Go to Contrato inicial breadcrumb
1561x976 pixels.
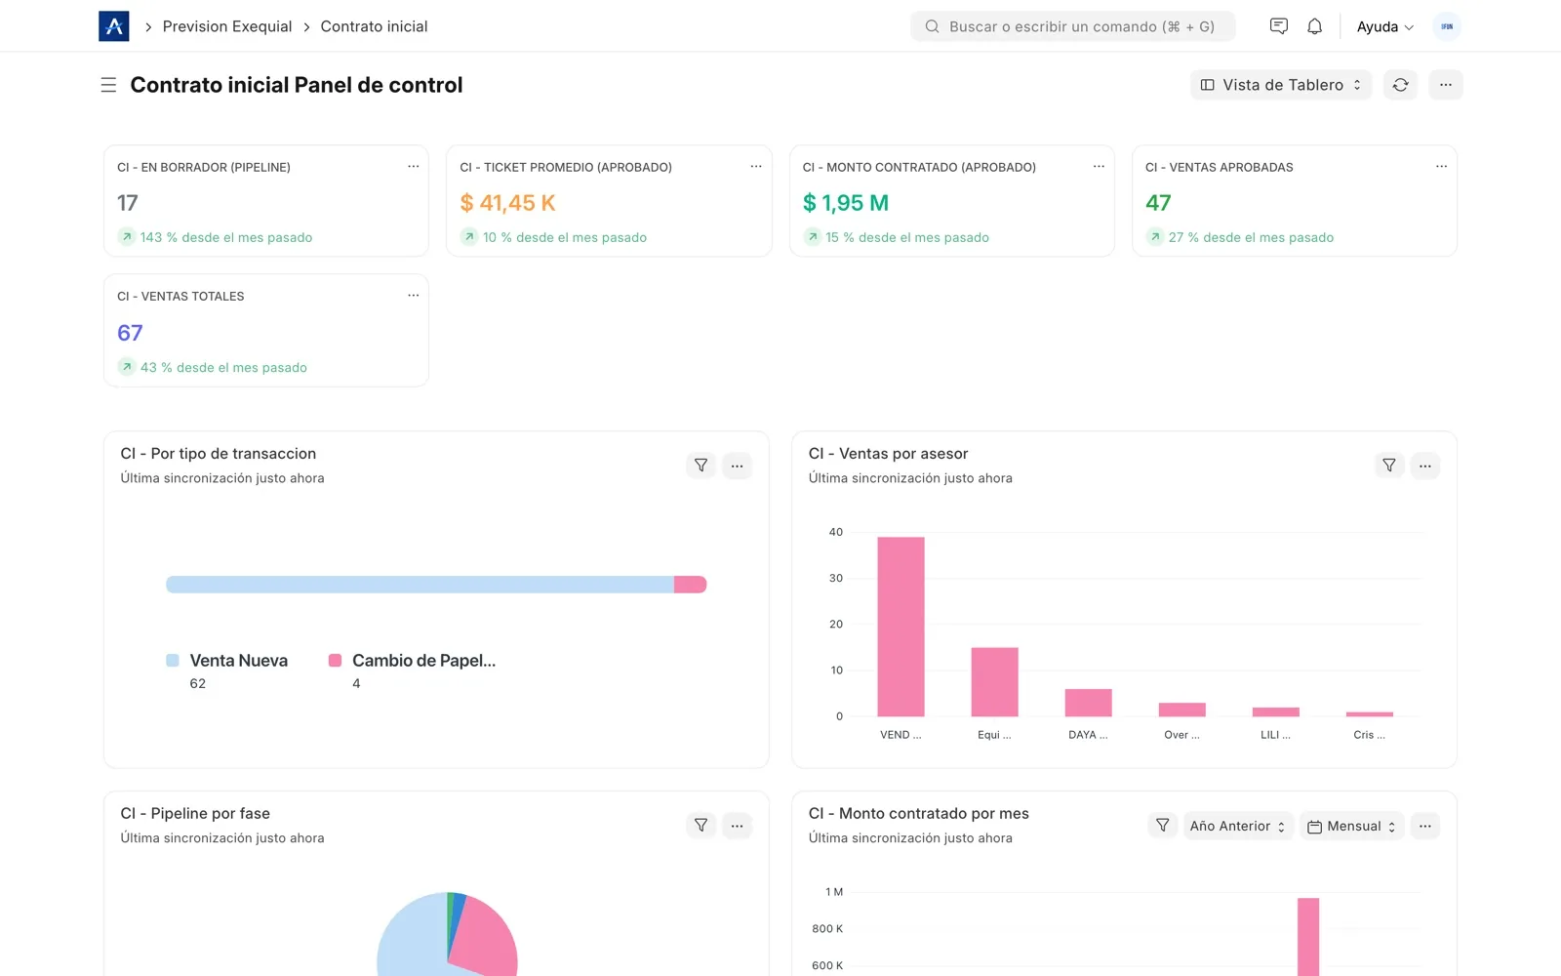coord(374,26)
